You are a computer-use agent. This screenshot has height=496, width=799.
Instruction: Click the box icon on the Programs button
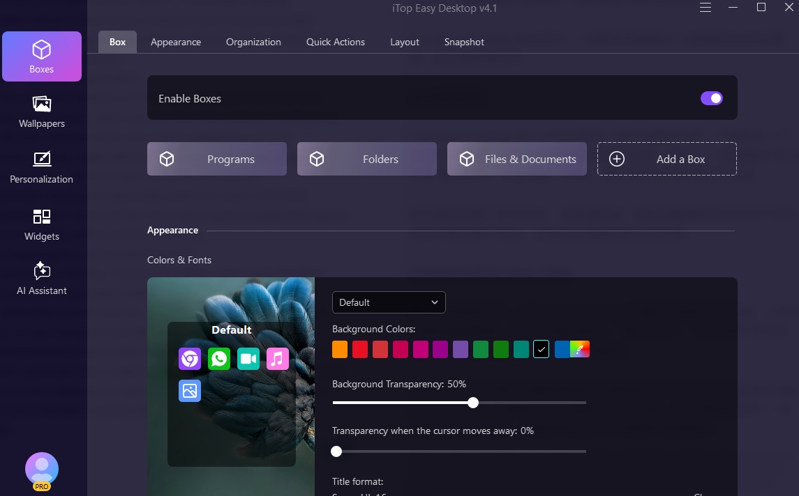coord(167,159)
